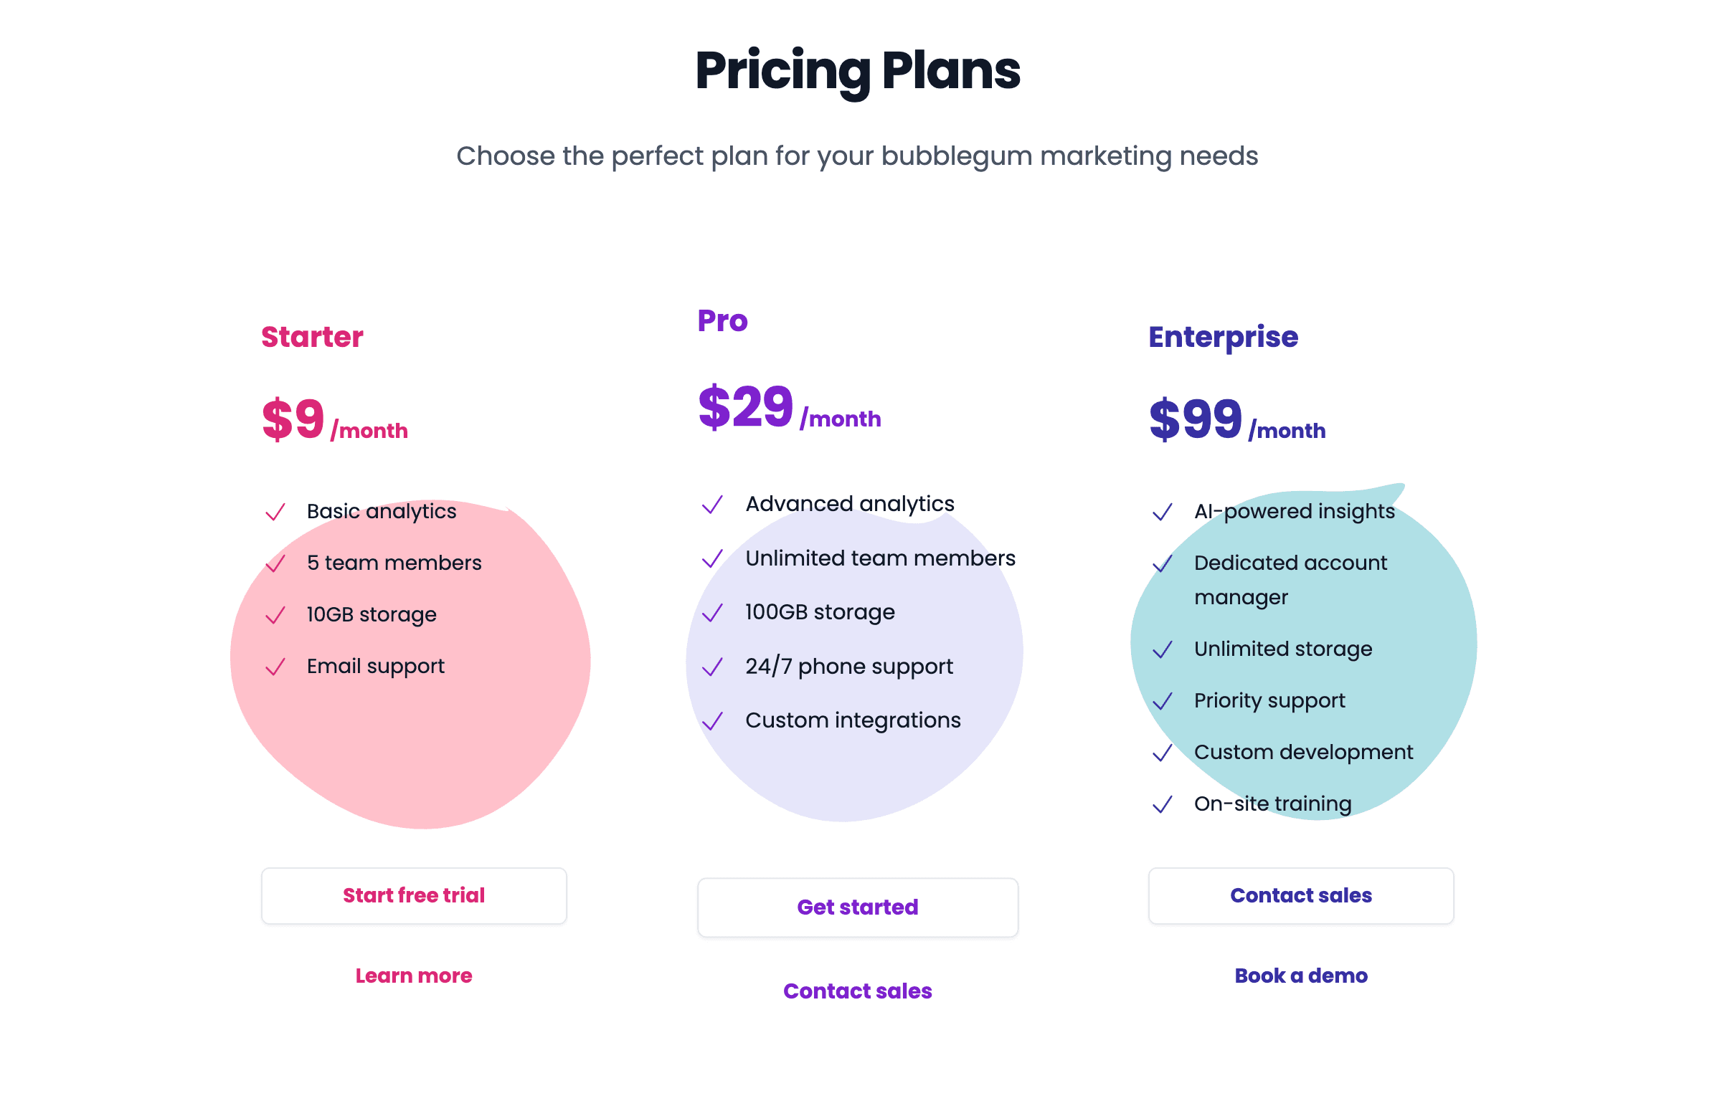This screenshot has width=1717, height=1101.
Task: Click the $99 Enterprise price
Action: (x=1195, y=419)
